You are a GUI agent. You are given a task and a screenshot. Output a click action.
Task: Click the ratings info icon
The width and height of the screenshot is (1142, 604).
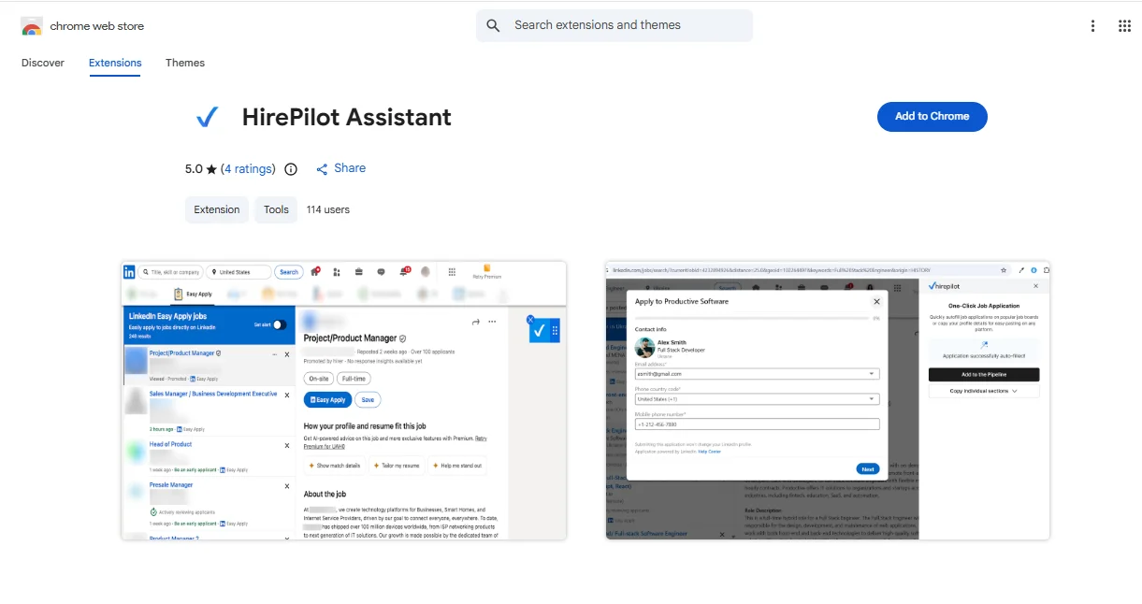pos(291,169)
